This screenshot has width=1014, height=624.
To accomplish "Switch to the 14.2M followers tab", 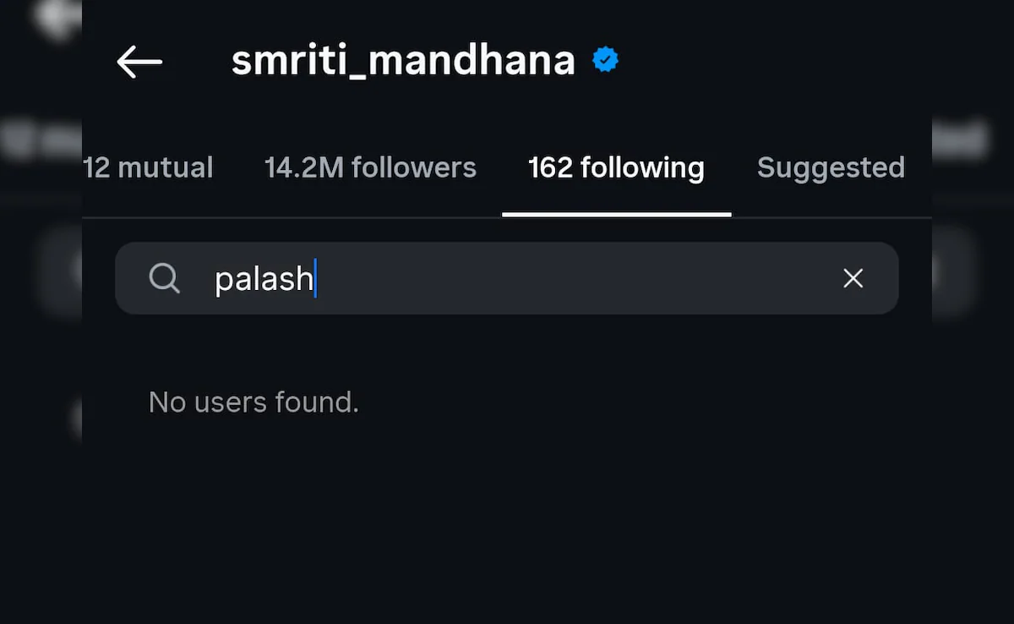I will click(370, 167).
